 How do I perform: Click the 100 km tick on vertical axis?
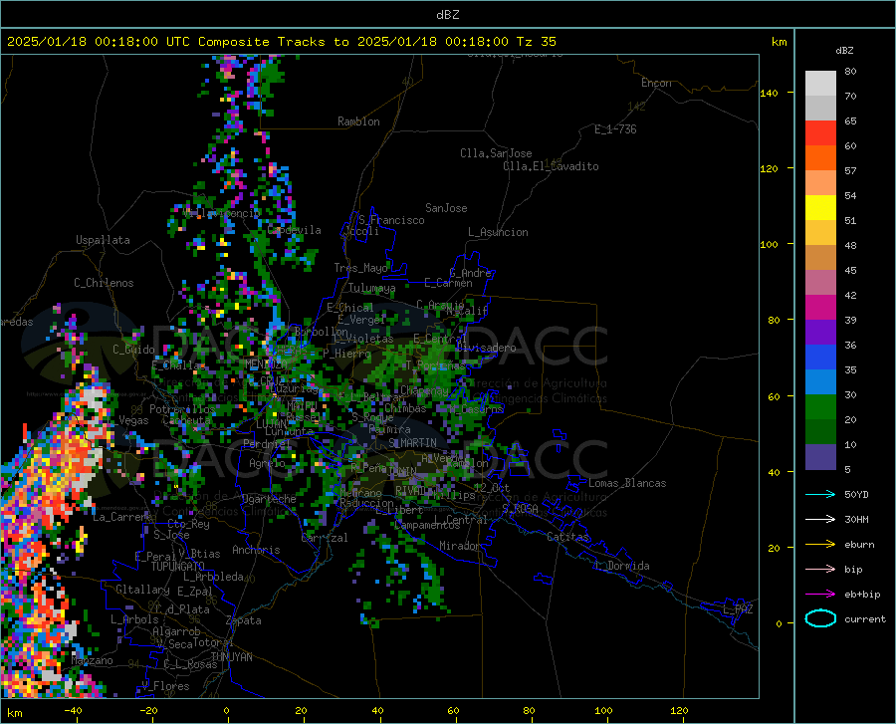[x=769, y=245]
